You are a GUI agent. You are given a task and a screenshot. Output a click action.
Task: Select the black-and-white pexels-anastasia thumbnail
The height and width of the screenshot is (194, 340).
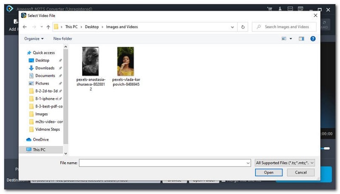click(x=90, y=62)
